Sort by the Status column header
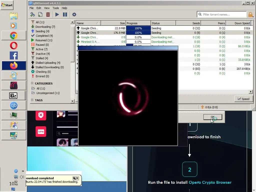 (x=163, y=23)
